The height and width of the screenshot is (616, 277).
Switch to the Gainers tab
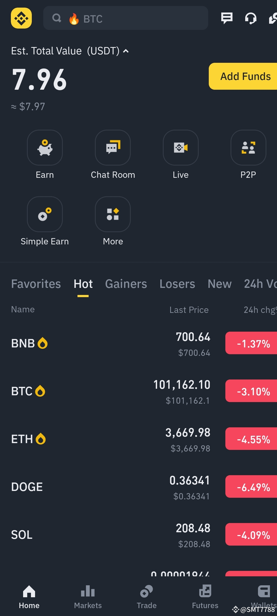(126, 284)
